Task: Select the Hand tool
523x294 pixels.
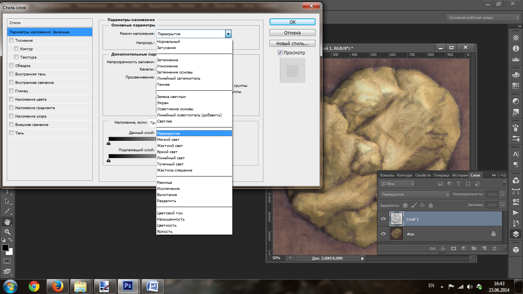Action: coord(7,222)
